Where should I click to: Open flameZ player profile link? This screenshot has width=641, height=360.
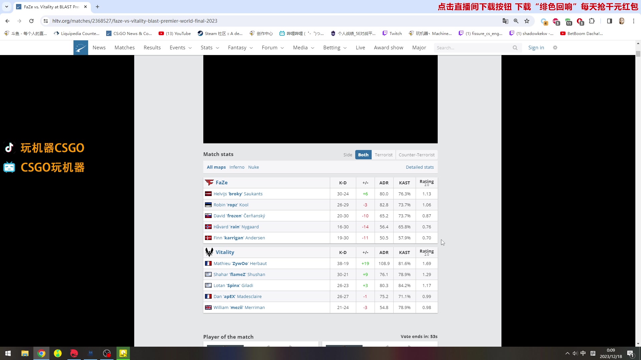[239, 274]
